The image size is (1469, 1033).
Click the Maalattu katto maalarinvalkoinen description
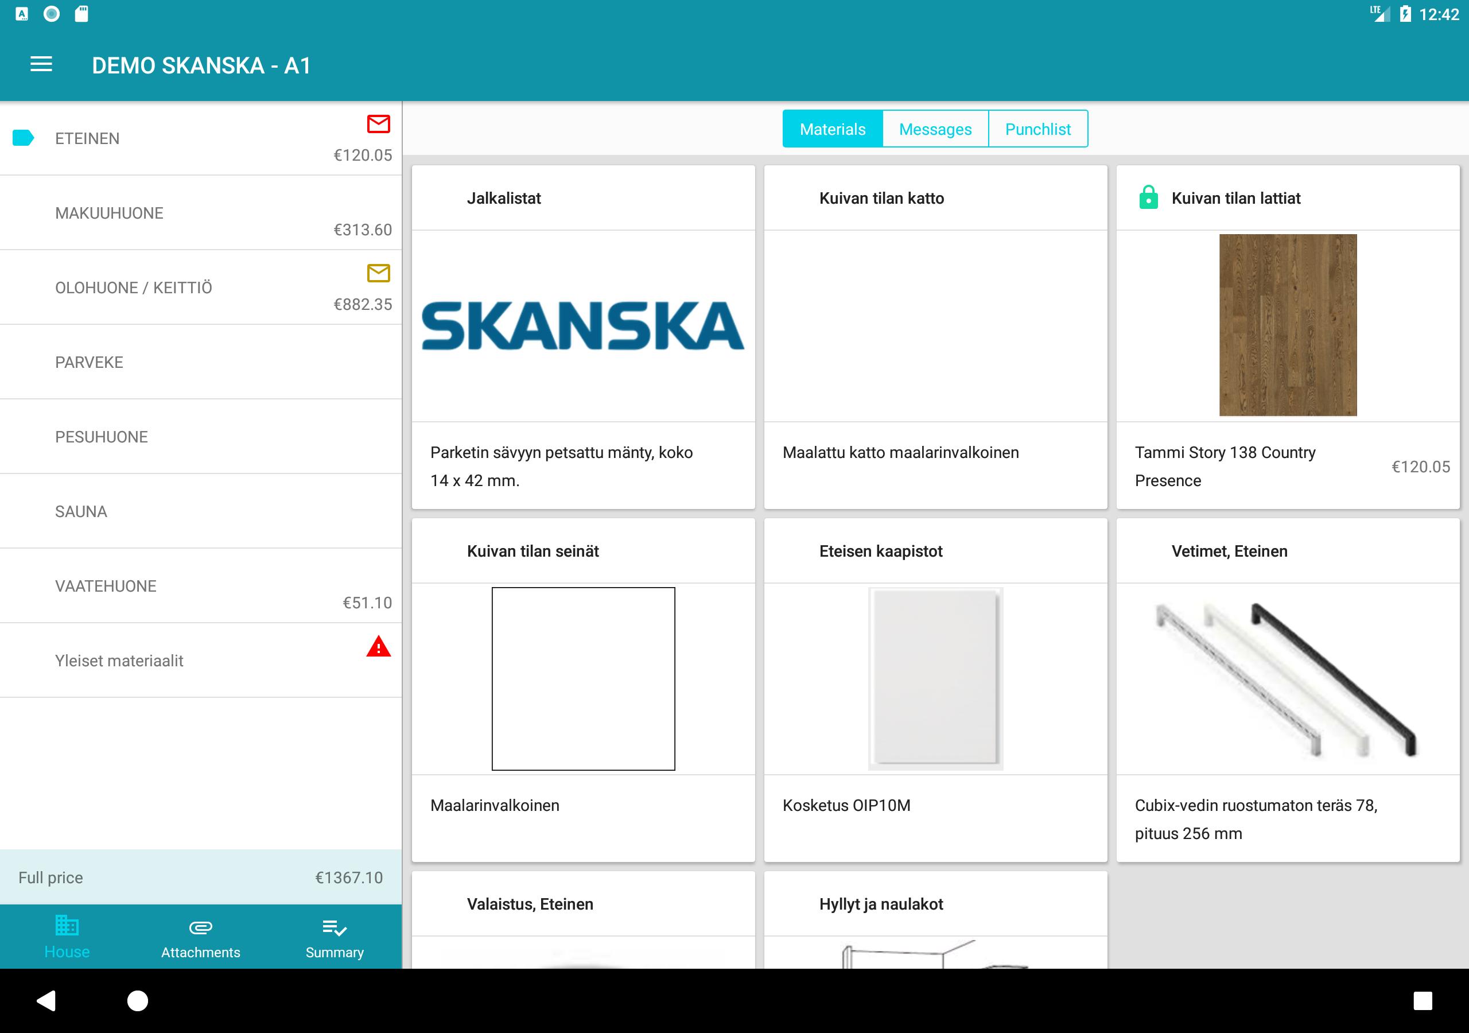900,452
